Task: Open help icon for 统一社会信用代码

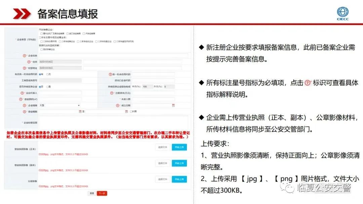Action: tap(110, 74)
